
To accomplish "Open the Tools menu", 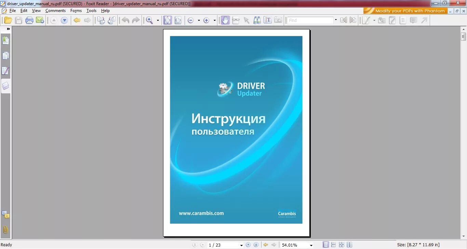I will [91, 11].
